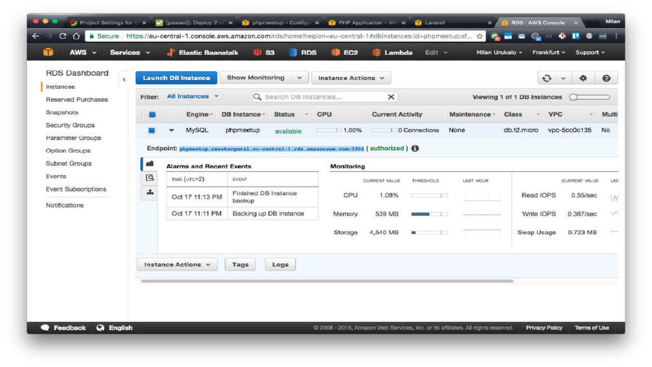Toggle the select-all instances checkbox
Image resolution: width=652 pixels, height=367 pixels.
[x=152, y=115]
